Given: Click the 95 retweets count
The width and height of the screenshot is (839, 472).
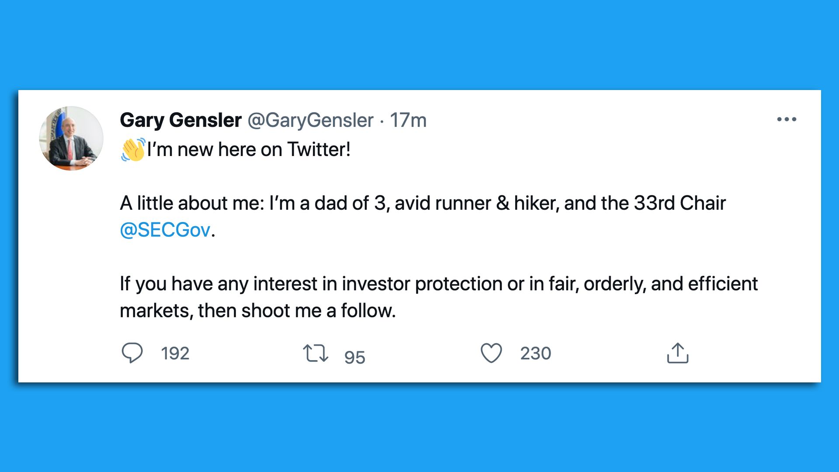Looking at the screenshot, I should tap(354, 357).
